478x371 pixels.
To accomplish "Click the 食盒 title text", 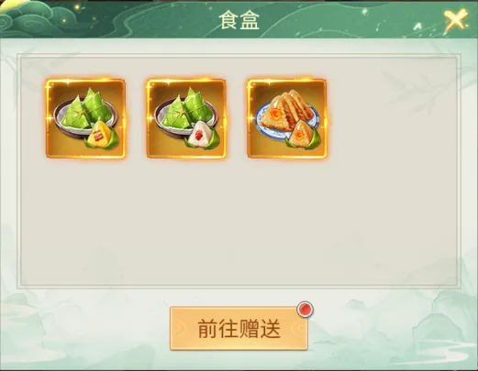I will coord(239,21).
